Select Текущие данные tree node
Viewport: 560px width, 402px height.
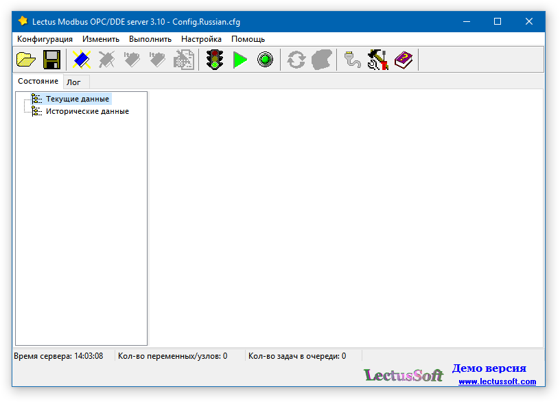[77, 99]
